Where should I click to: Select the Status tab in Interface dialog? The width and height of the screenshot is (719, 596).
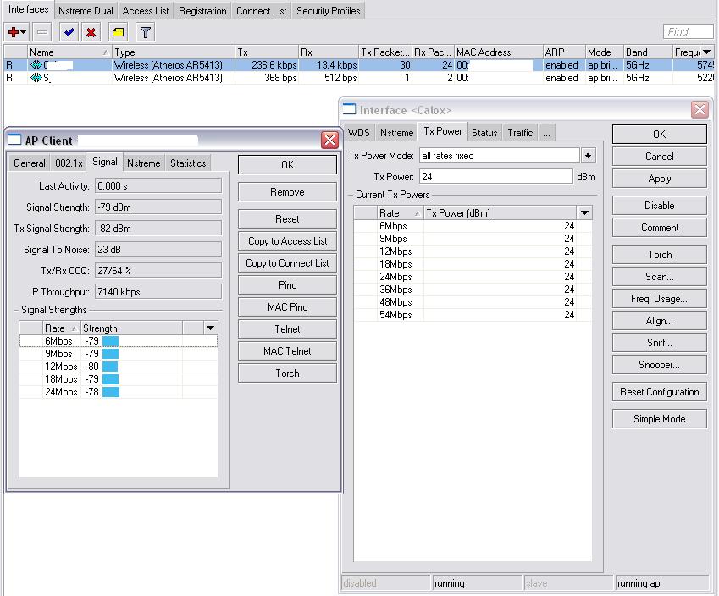point(484,133)
